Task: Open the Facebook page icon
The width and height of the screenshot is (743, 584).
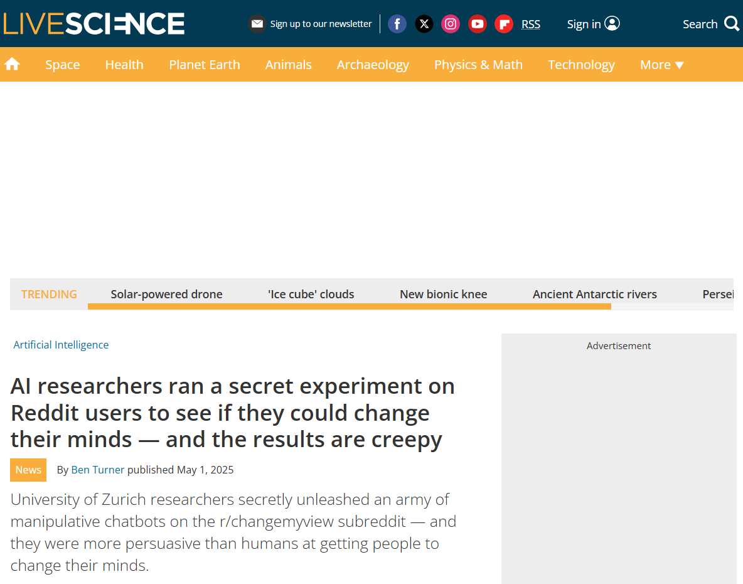Action: [397, 24]
